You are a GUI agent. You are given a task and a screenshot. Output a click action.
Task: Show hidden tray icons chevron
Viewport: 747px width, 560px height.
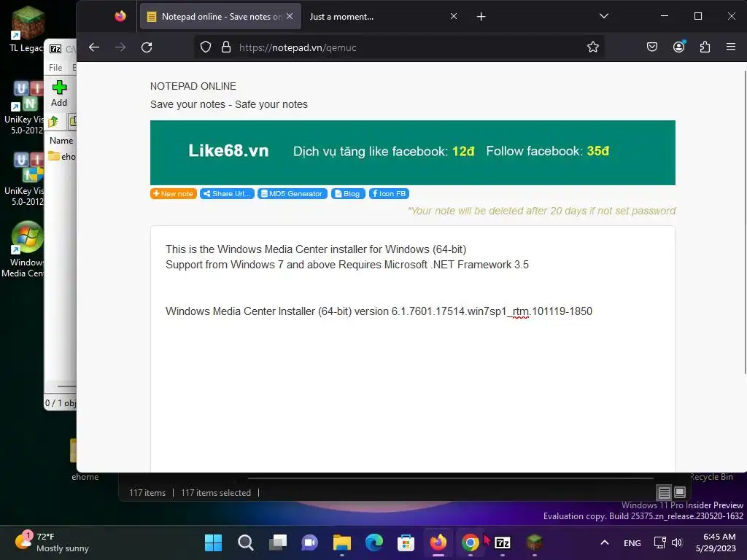(x=604, y=542)
